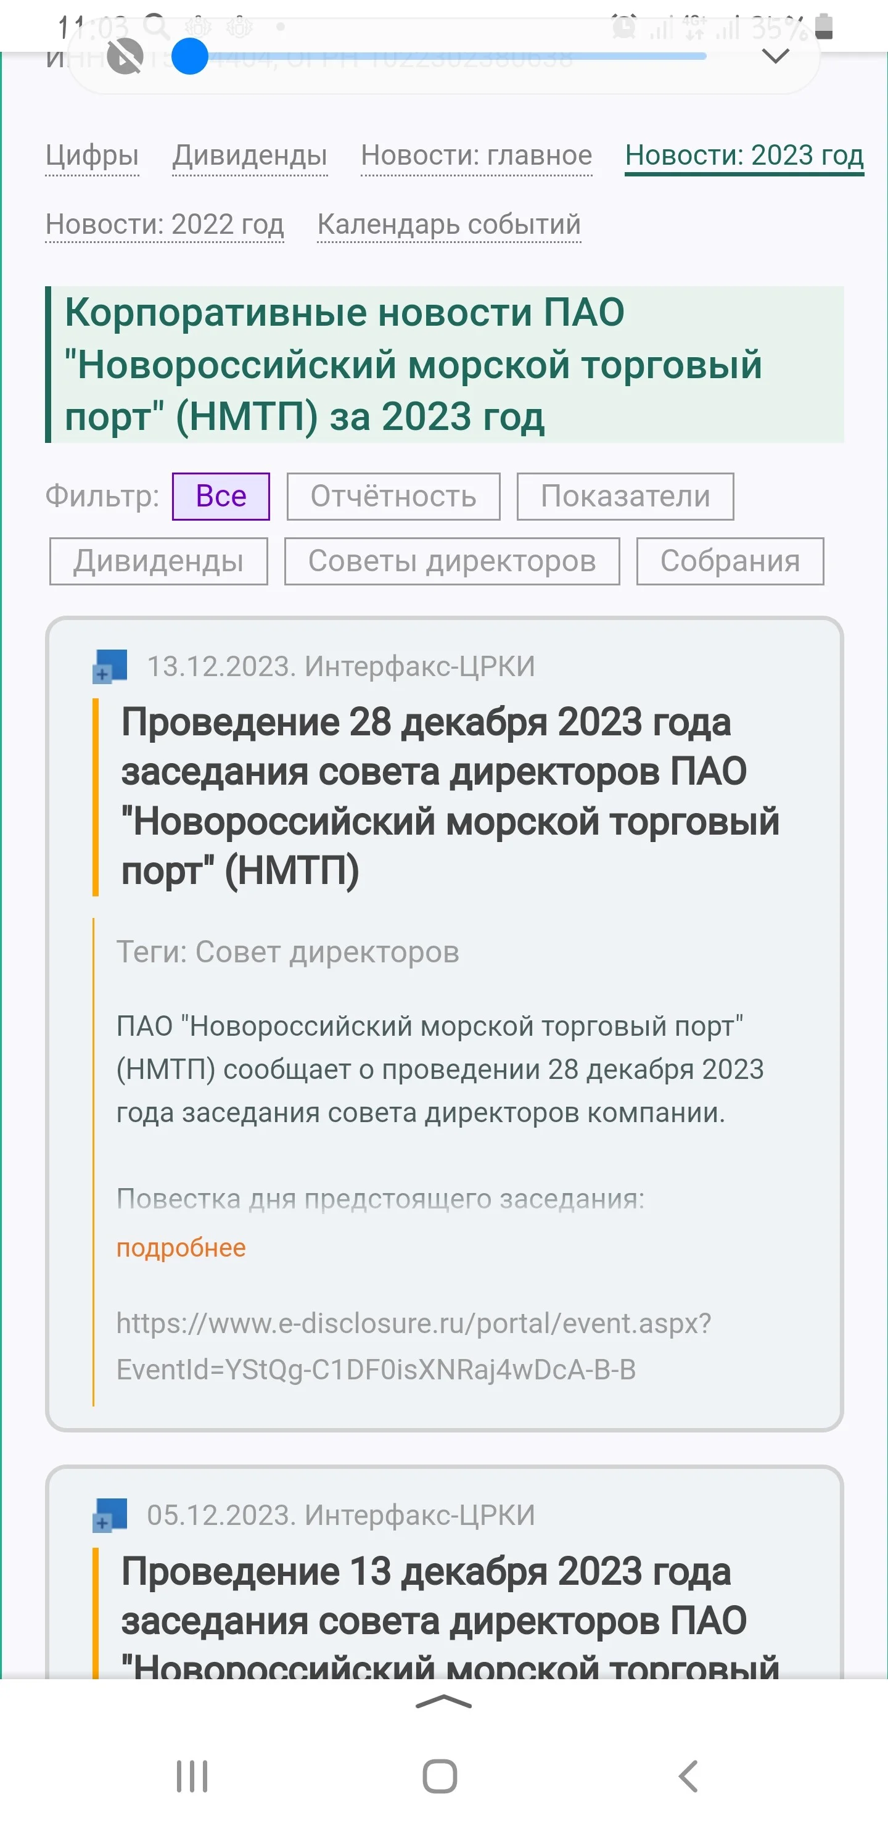Click the blue source icon of 05.12.2023 news
This screenshot has height=1826, width=888.
[x=110, y=1515]
